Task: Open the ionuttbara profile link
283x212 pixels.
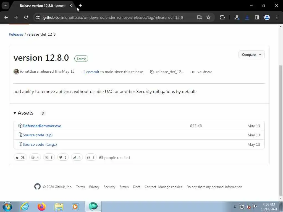Action: pos(29,71)
